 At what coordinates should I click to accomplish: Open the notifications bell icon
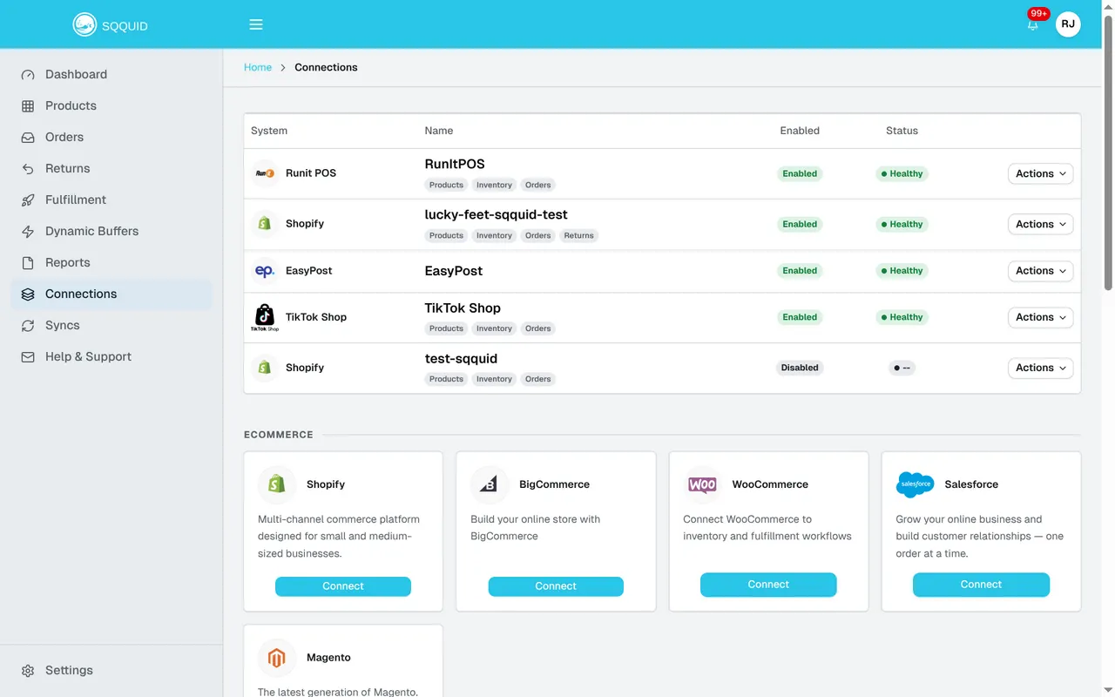pos(1033,24)
